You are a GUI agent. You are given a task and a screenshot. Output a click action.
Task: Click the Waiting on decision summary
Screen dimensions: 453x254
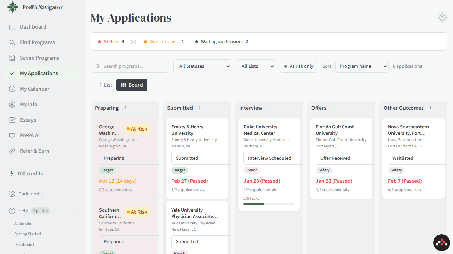click(x=222, y=42)
